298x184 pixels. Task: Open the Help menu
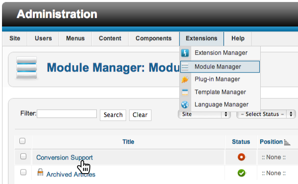[238, 38]
